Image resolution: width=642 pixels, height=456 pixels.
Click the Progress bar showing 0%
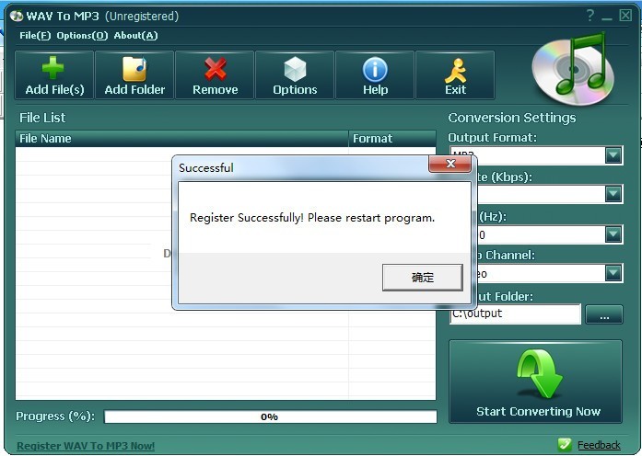pyautogui.click(x=270, y=416)
